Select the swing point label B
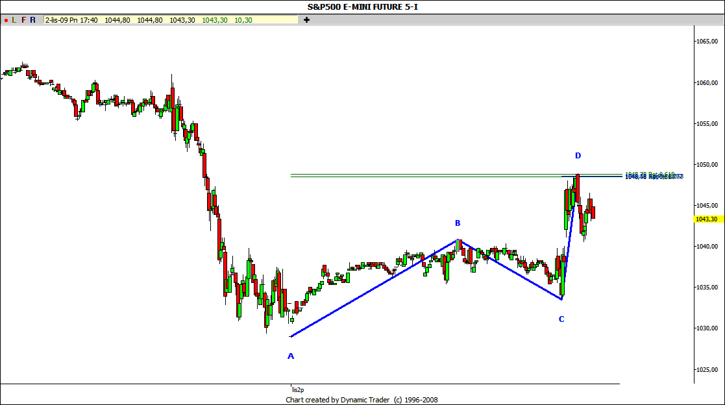The width and height of the screenshot is (725, 405). tap(458, 223)
